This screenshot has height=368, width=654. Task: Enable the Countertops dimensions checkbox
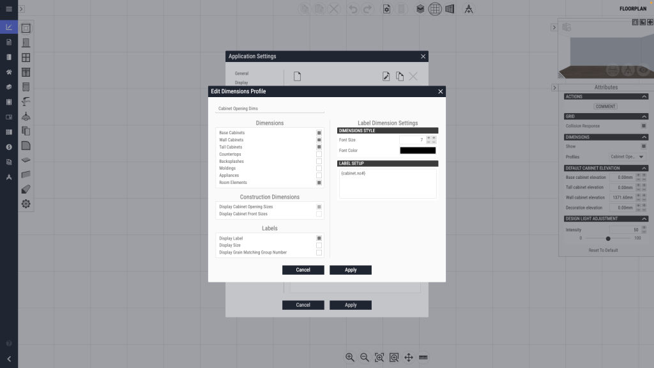[x=319, y=155]
